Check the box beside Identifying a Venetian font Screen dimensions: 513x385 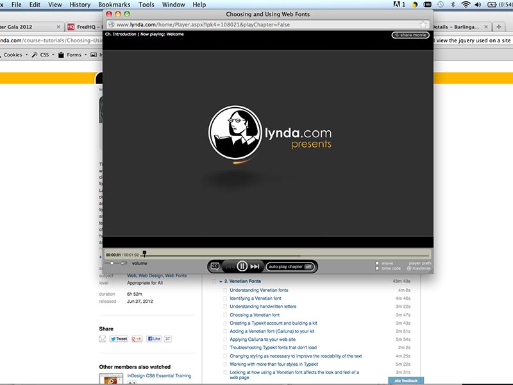pyautogui.click(x=225, y=298)
